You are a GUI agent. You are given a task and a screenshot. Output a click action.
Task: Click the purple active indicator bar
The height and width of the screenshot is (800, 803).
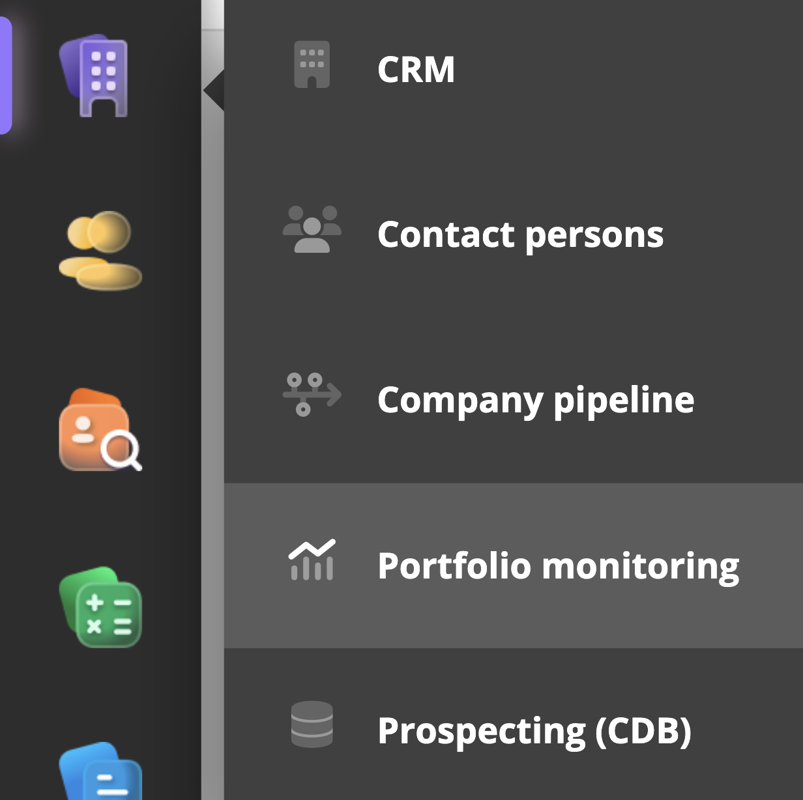(5, 76)
